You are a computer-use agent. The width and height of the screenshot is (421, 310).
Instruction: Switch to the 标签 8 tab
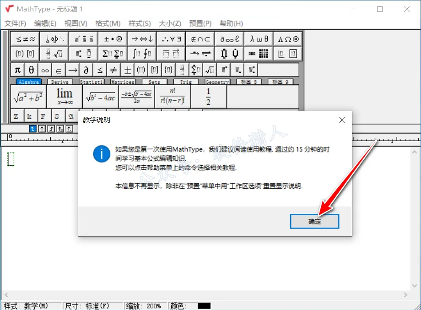point(248,82)
